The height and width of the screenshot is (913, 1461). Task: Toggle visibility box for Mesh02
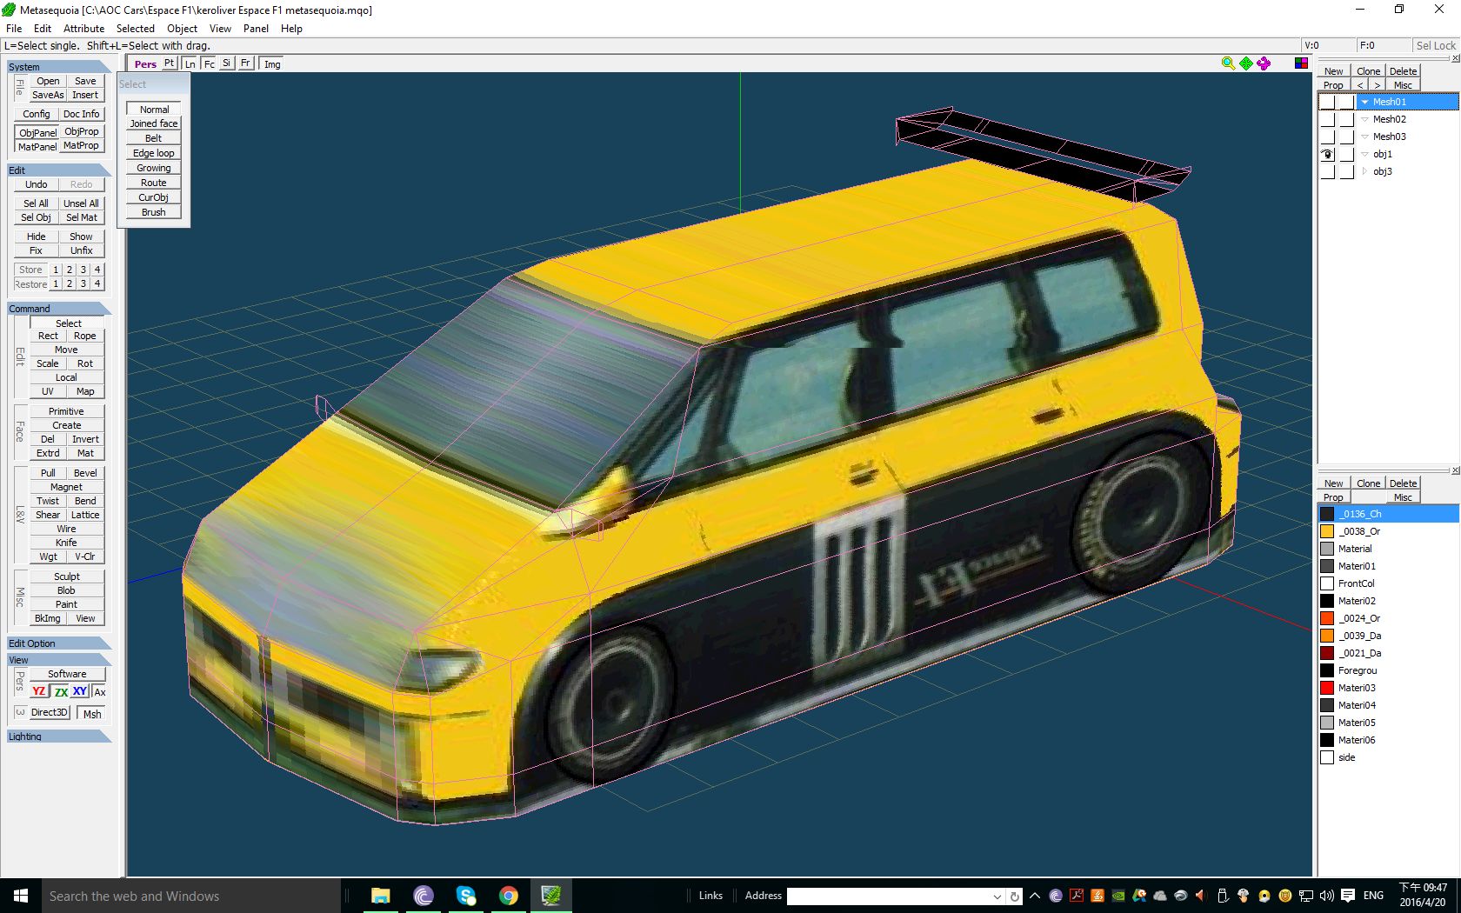pos(1327,119)
